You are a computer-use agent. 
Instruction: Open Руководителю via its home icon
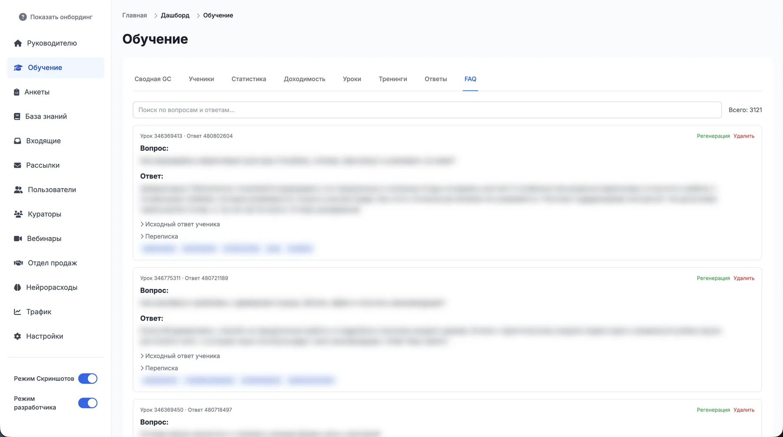pyautogui.click(x=18, y=43)
